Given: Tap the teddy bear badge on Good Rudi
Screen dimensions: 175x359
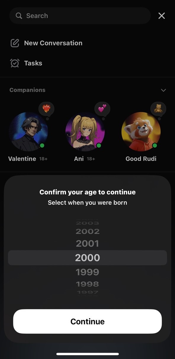Looking at the screenshot, I should (x=158, y=108).
